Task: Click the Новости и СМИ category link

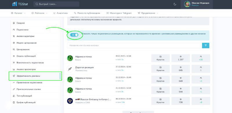Action: pyautogui.click(x=82, y=103)
